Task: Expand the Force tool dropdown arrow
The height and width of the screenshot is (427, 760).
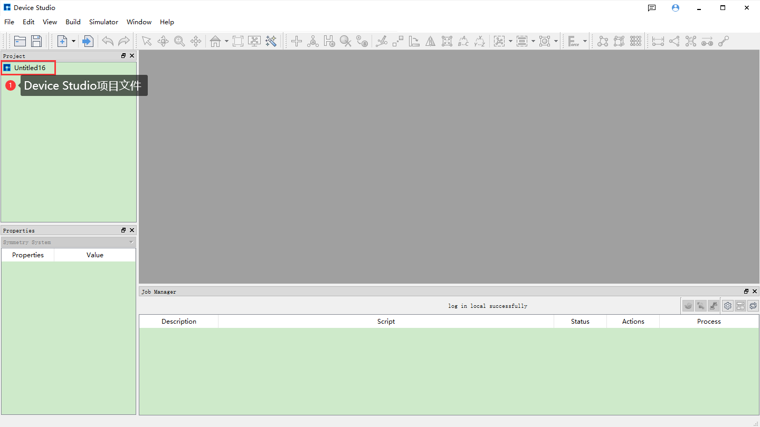Action: [x=585, y=41]
